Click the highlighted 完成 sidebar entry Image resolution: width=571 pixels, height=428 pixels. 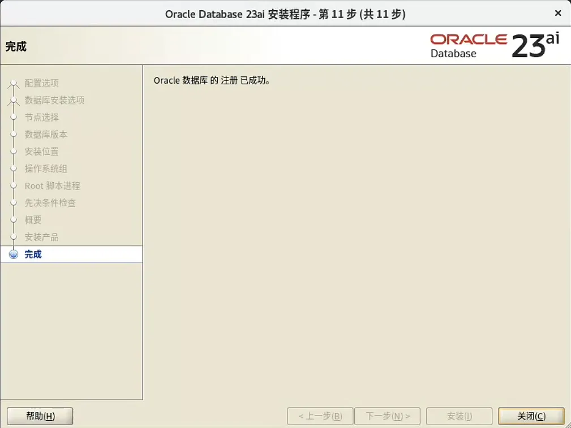pyautogui.click(x=32, y=254)
